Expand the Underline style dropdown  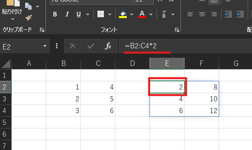[88, 14]
